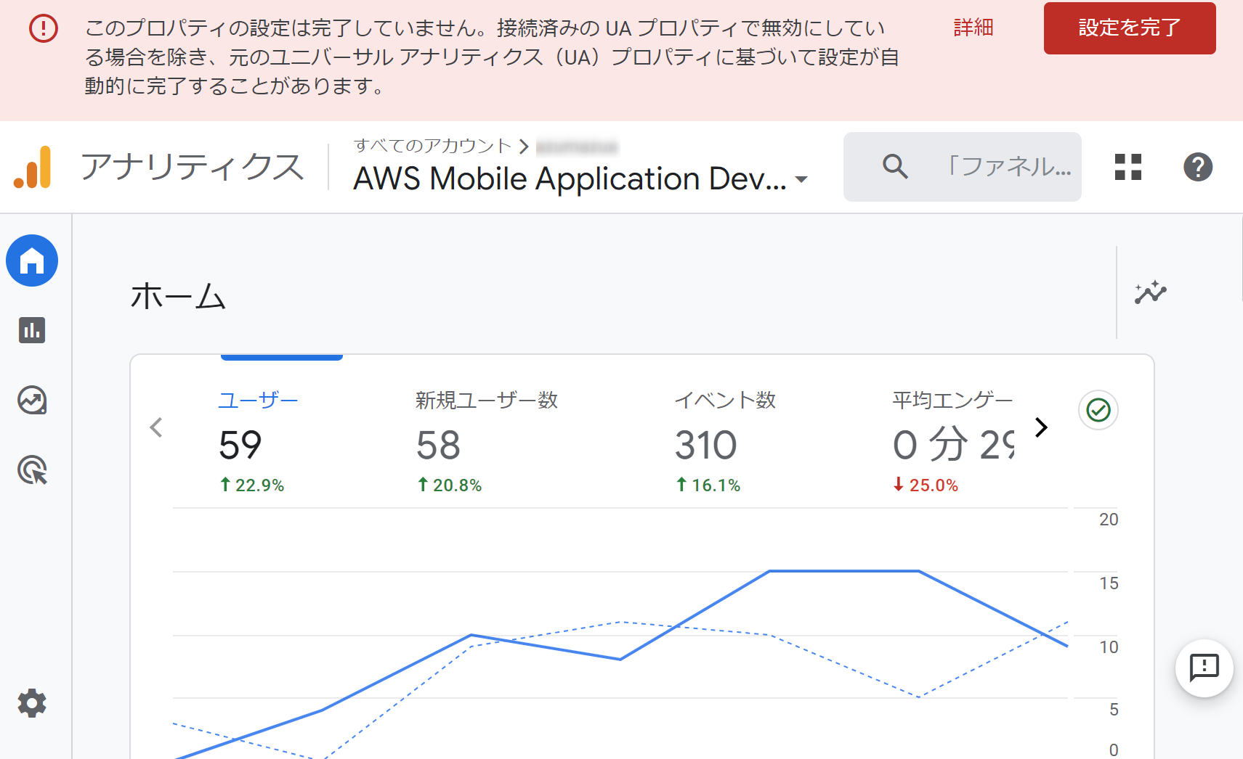
Task: Click the 310 event count value
Action: 706,445
